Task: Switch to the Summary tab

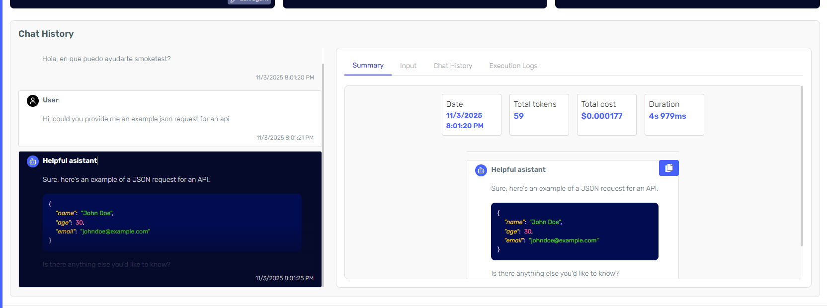Action: (x=368, y=66)
